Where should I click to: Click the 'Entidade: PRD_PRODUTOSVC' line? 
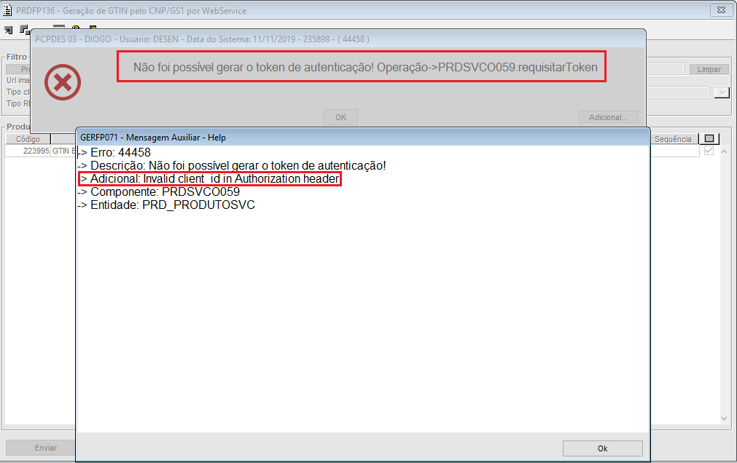tap(166, 205)
